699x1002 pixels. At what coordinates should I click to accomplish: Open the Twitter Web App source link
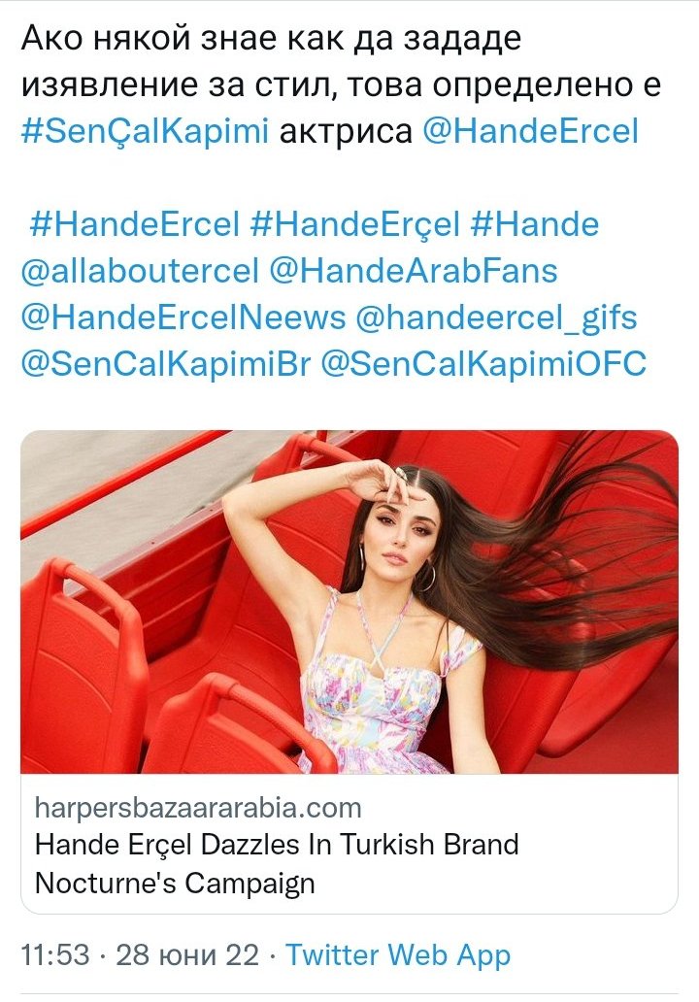398,955
